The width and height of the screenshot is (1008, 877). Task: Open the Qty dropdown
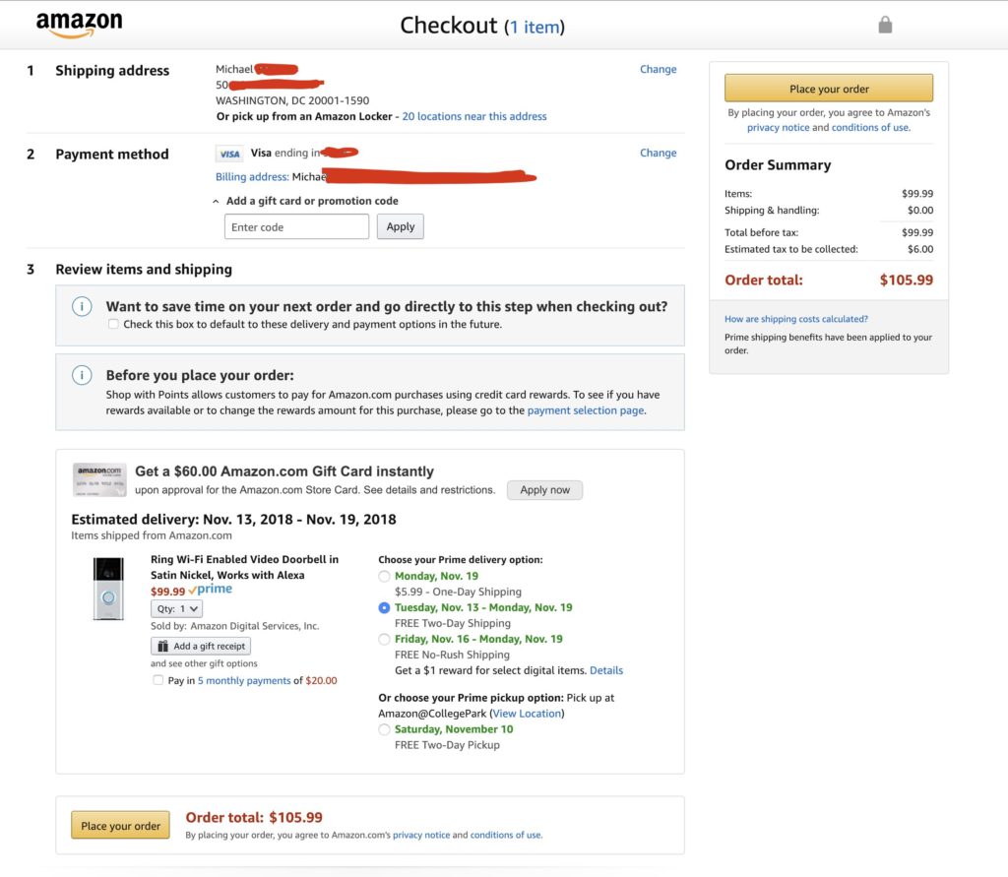176,608
